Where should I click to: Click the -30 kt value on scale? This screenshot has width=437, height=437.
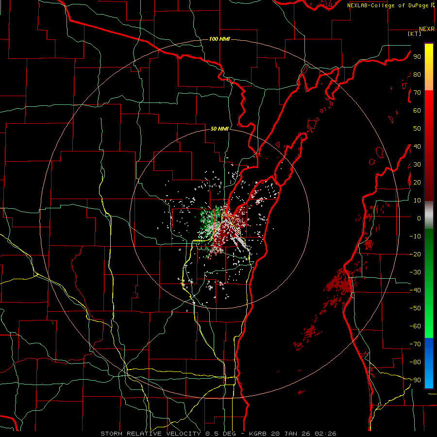(415, 272)
